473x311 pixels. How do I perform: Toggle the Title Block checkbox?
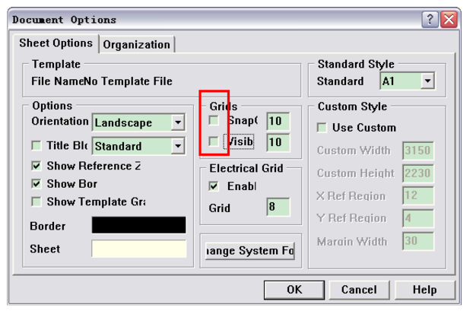tap(37, 146)
